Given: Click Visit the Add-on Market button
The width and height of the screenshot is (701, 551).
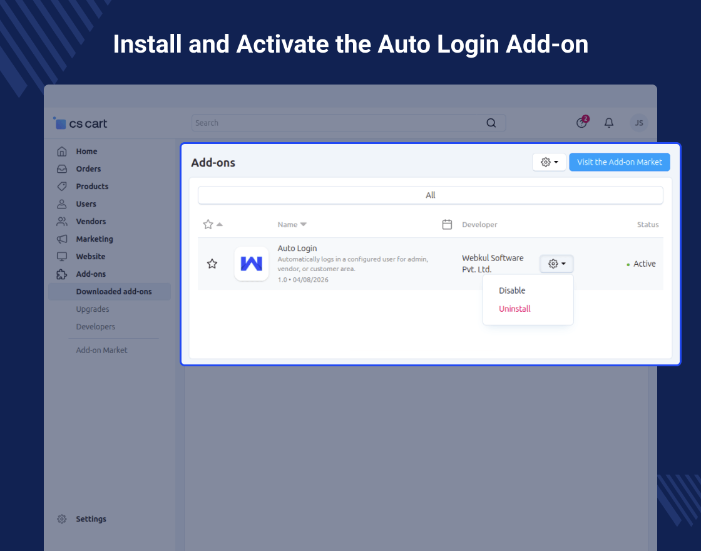Looking at the screenshot, I should (x=619, y=162).
